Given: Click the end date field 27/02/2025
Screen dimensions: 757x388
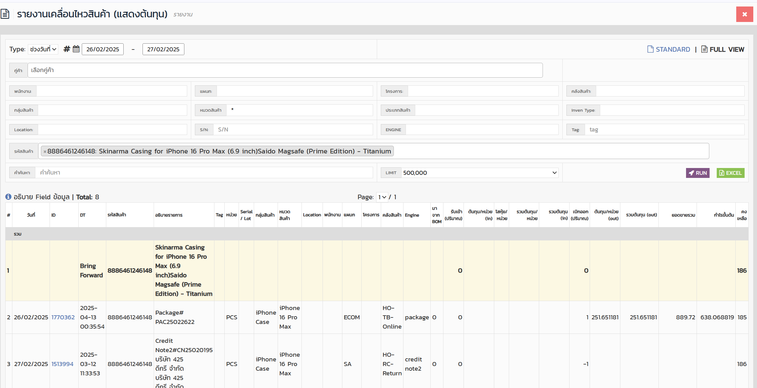Looking at the screenshot, I should (163, 49).
